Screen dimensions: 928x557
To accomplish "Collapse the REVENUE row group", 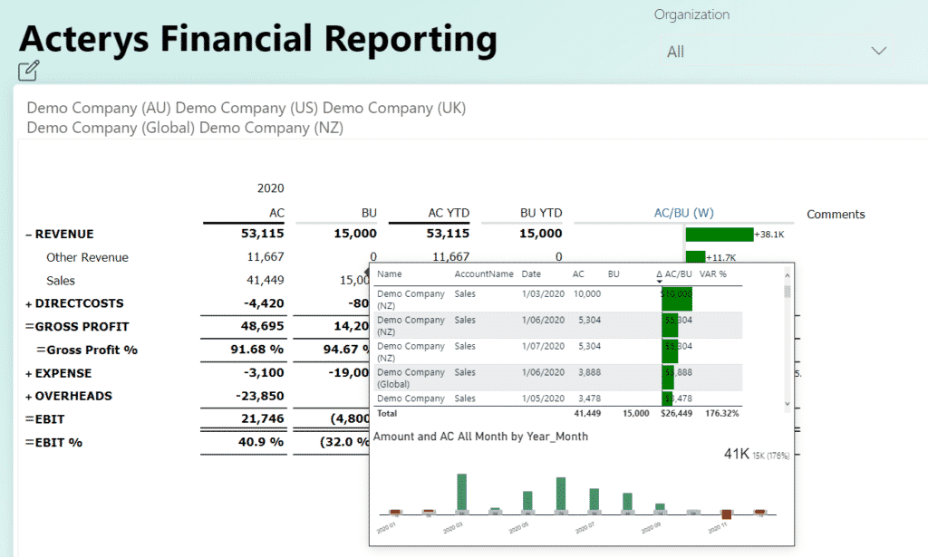I will coord(28,235).
